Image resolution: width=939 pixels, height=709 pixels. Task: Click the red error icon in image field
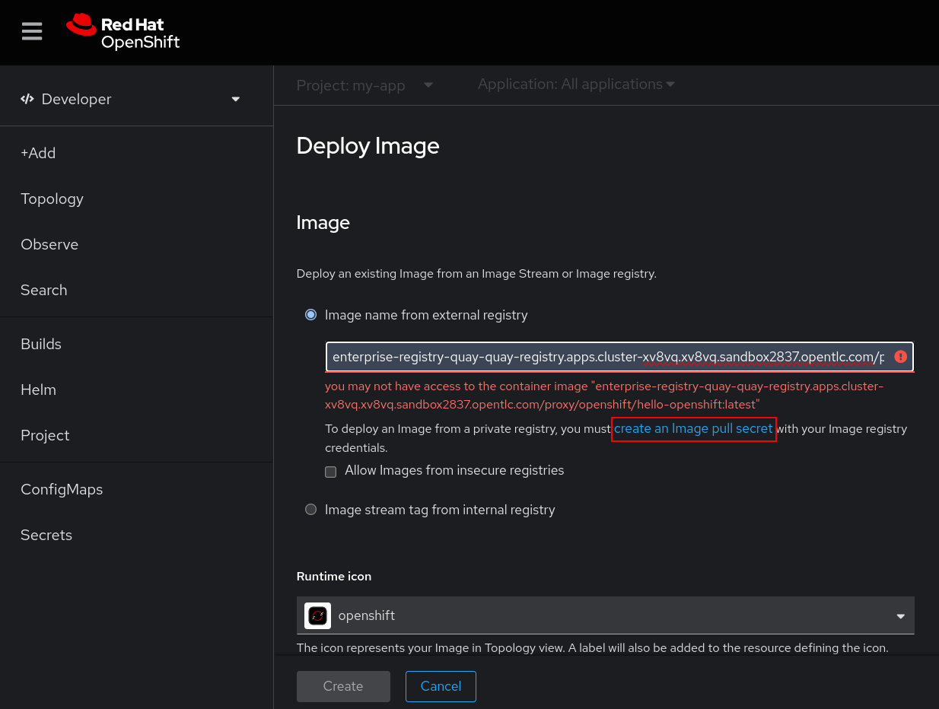(x=900, y=357)
